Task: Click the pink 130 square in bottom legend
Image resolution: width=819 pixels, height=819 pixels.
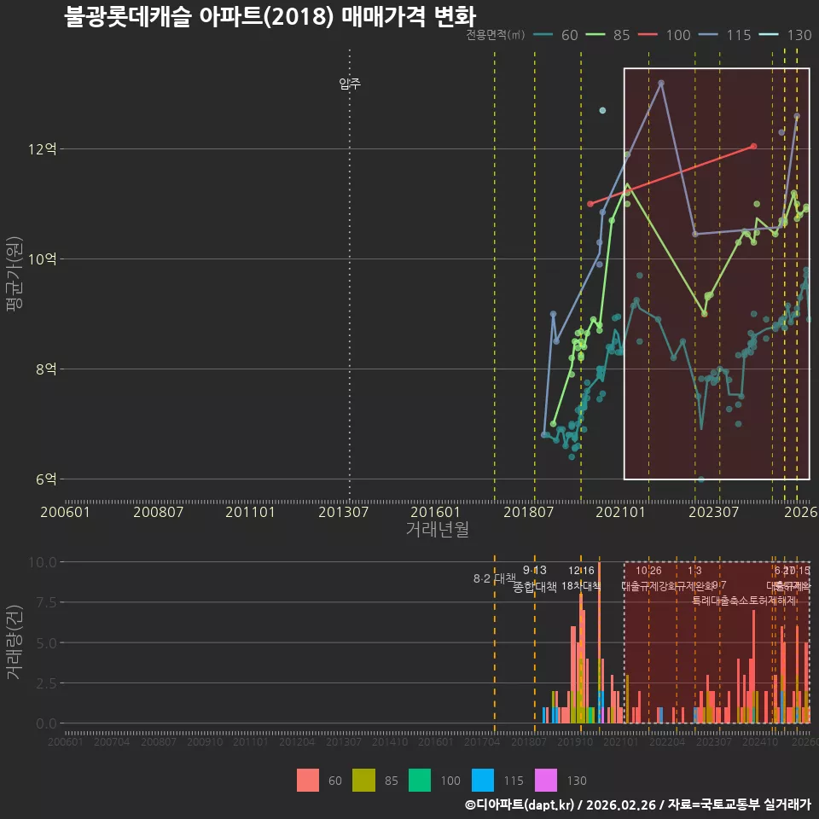Action: pyautogui.click(x=546, y=781)
